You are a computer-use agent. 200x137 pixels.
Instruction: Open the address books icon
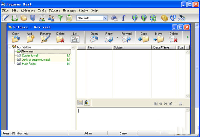coord(33,18)
